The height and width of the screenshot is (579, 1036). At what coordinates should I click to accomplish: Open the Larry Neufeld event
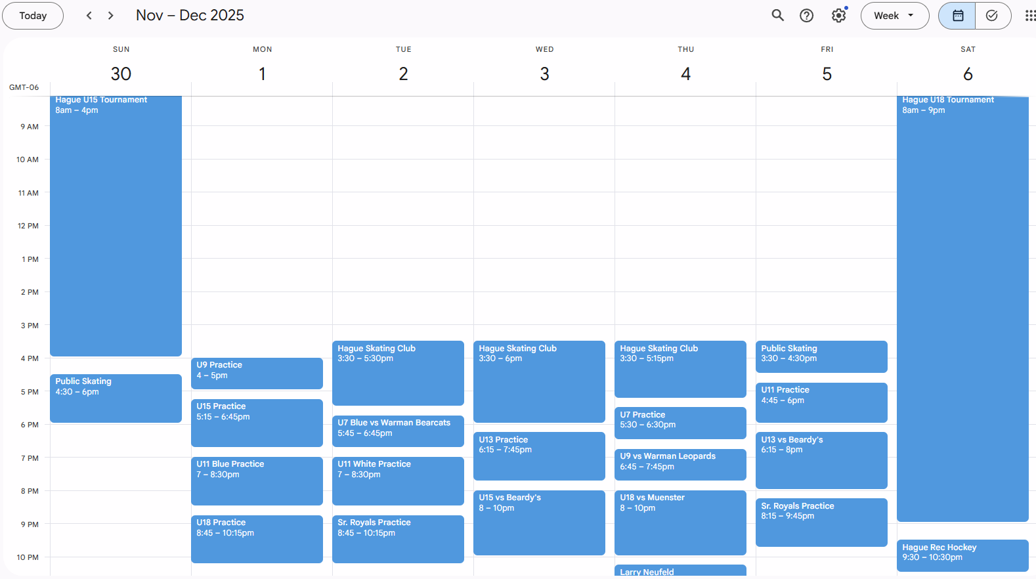(680, 570)
